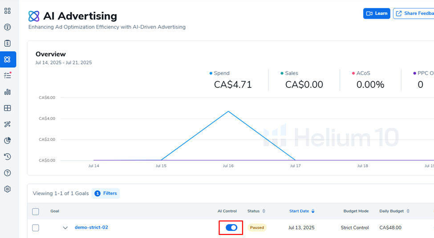The height and width of the screenshot is (238, 434).
Task: Open the task checklist icon with red dot
Action: pyautogui.click(x=7, y=75)
